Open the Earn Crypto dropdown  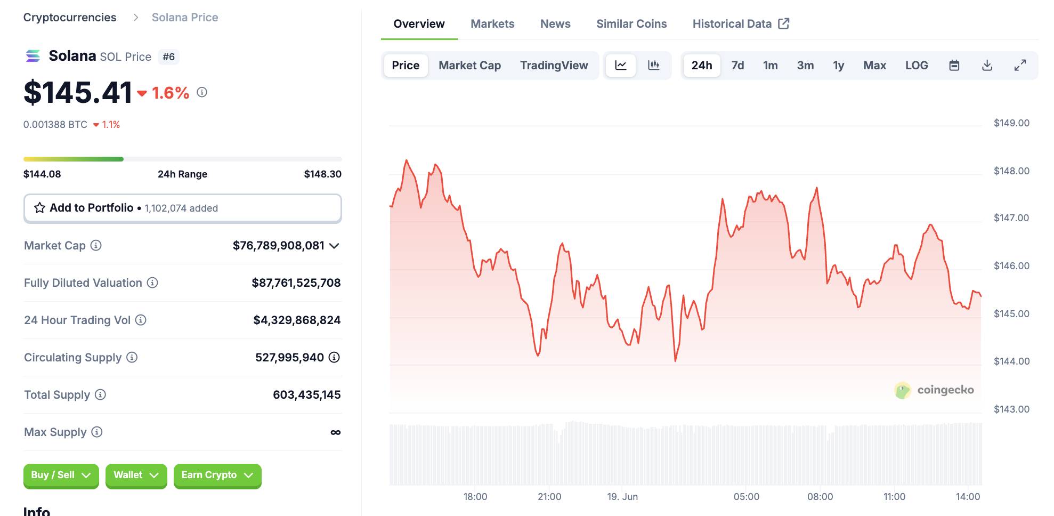[217, 475]
